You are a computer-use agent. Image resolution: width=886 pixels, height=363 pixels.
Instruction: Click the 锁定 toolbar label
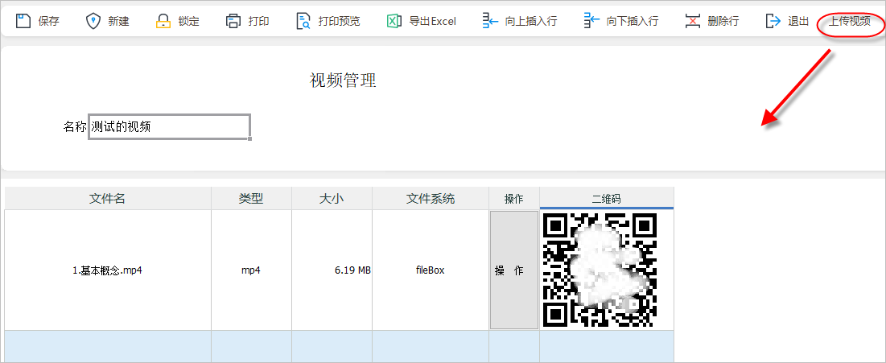pyautogui.click(x=189, y=22)
